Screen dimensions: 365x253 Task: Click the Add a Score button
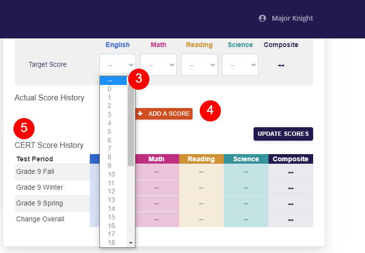coord(164,114)
